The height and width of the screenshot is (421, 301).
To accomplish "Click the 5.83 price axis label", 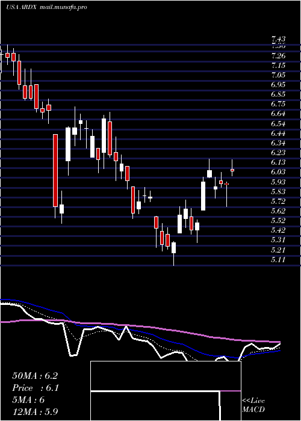I will (278, 192).
